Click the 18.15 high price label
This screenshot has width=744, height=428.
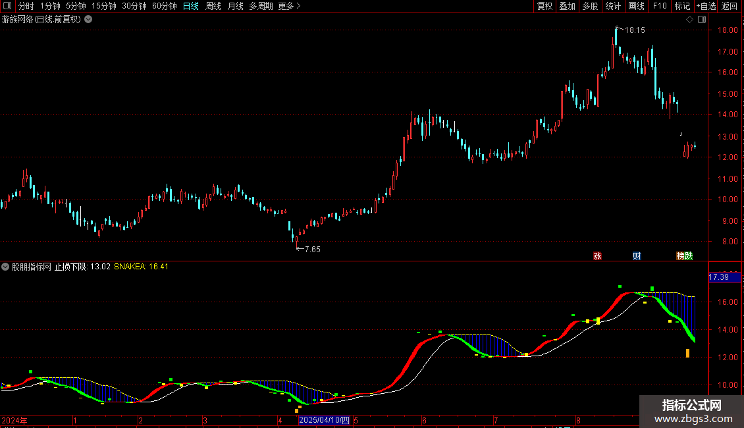635,30
